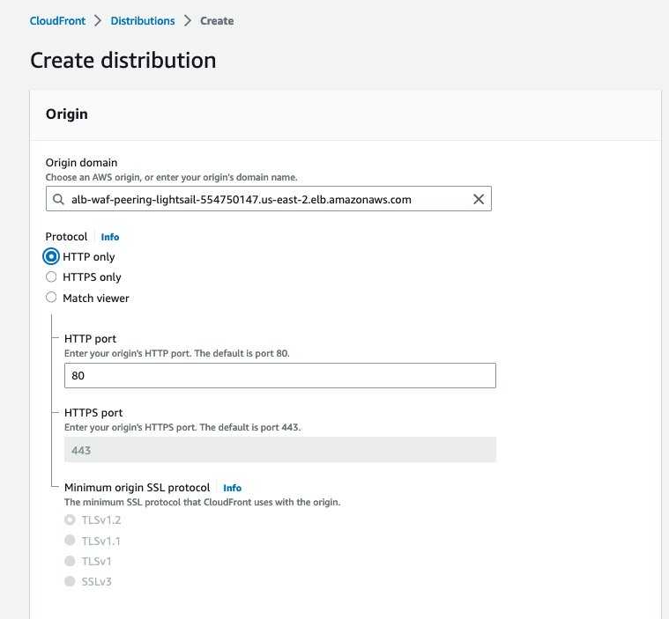Viewport: 669px width, 619px height.
Task: Click the Create breadcrumb item
Action: pyautogui.click(x=217, y=20)
